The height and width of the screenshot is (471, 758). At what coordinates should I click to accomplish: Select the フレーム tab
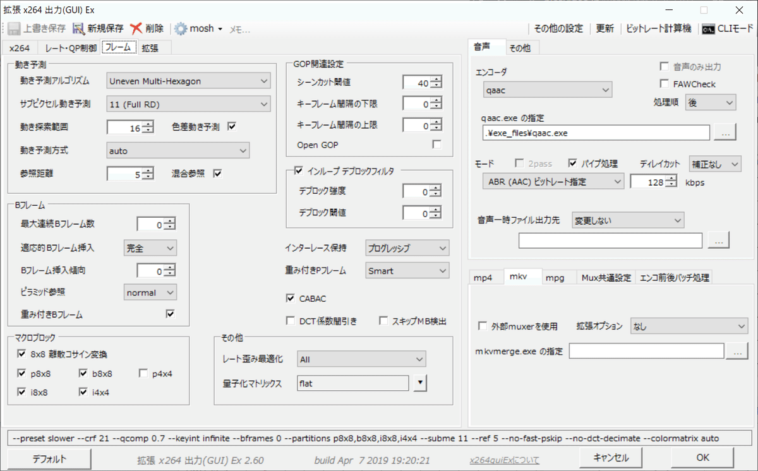click(x=119, y=47)
